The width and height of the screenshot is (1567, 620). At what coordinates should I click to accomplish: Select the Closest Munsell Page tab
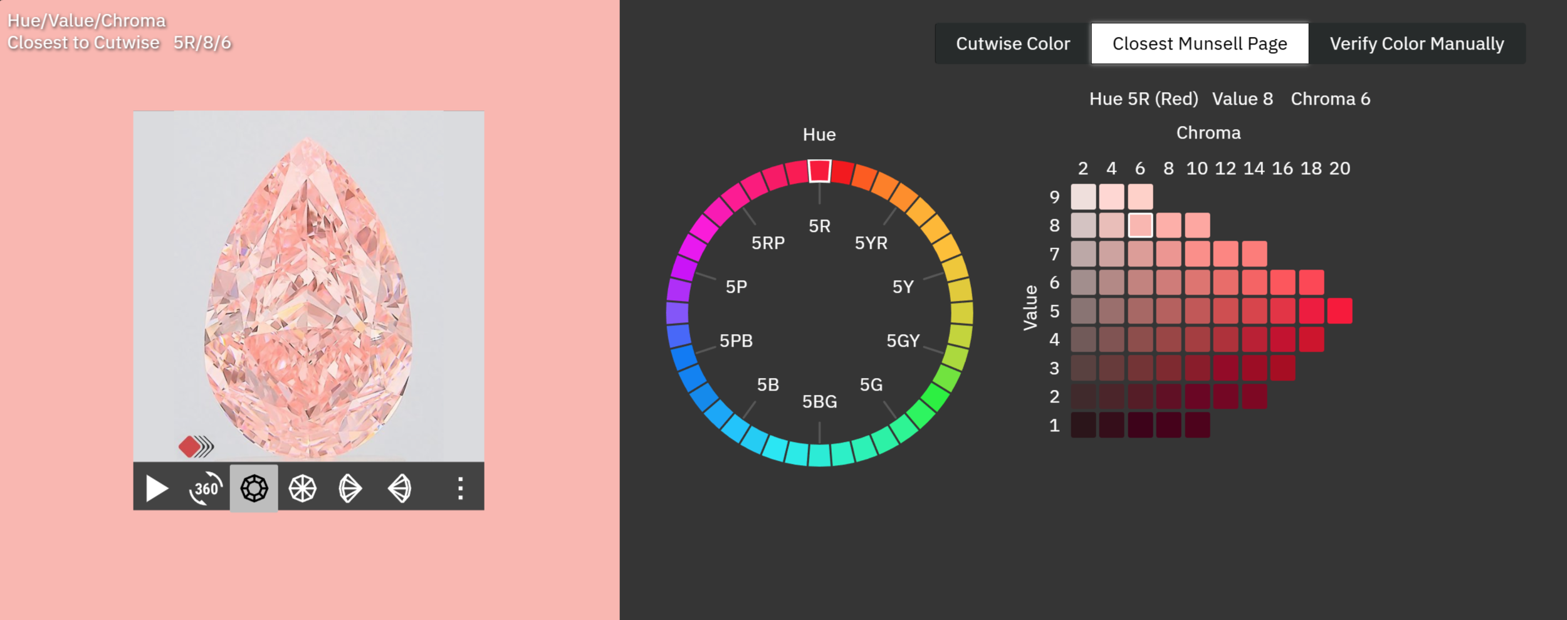[1199, 44]
